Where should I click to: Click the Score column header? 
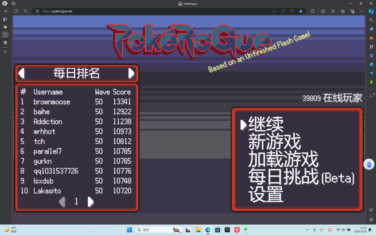tap(122, 92)
